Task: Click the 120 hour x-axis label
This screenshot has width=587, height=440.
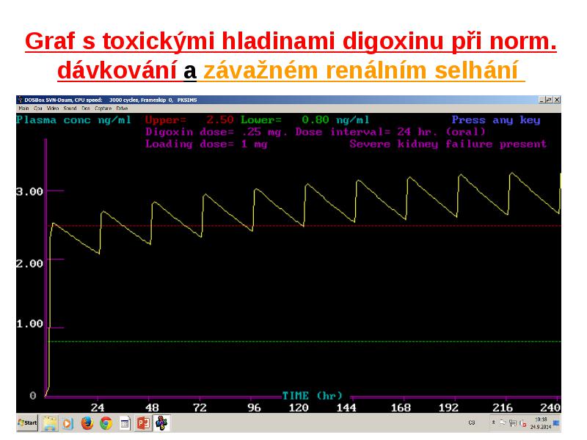Action: 299,408
